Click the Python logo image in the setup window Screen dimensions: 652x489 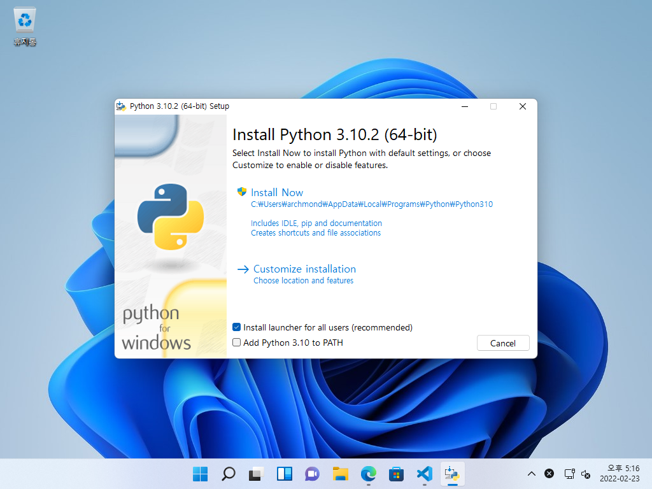[x=171, y=216]
